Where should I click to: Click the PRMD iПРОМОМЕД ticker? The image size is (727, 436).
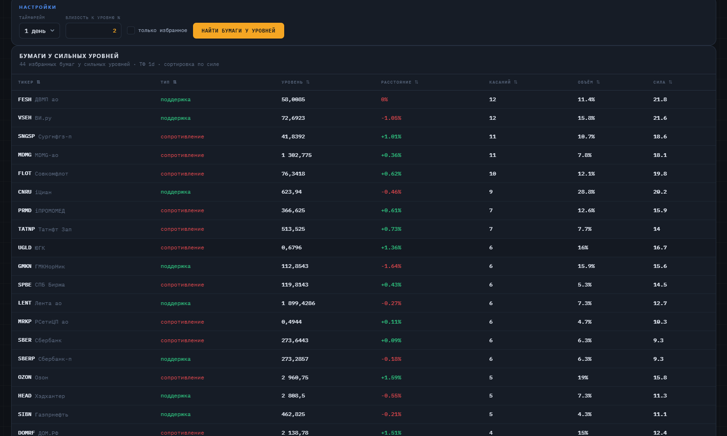(x=41, y=210)
